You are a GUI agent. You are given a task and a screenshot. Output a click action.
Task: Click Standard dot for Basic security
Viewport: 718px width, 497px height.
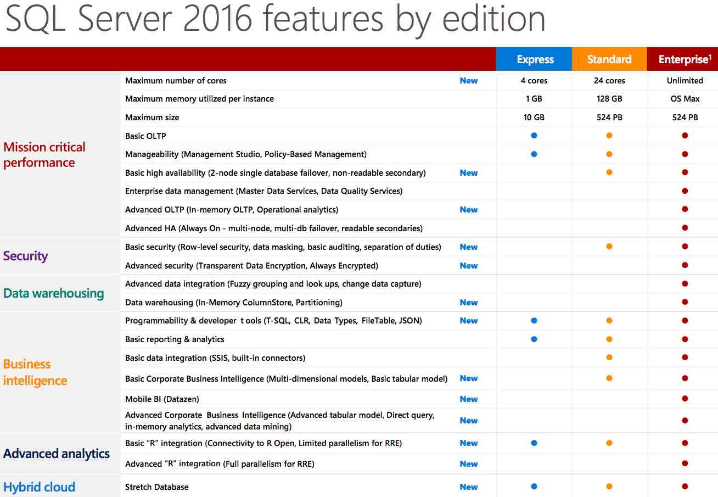click(x=609, y=247)
